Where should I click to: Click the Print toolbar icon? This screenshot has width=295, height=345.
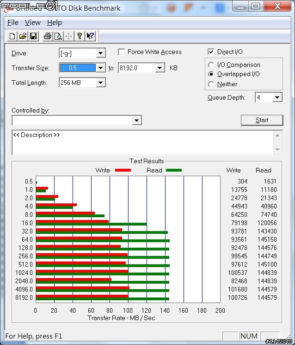click(48, 36)
